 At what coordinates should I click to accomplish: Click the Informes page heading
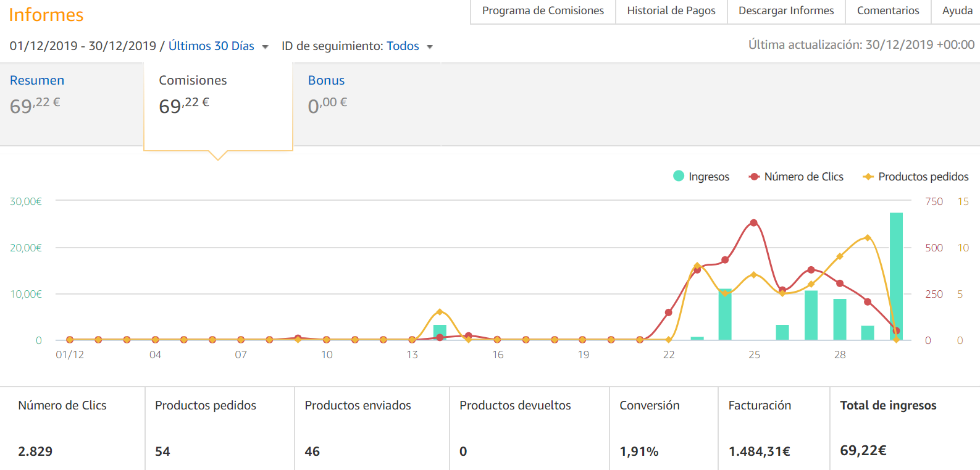[x=46, y=15]
